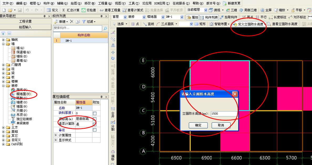Toggle the 属性 panel button

pyautogui.click(x=193, y=17)
